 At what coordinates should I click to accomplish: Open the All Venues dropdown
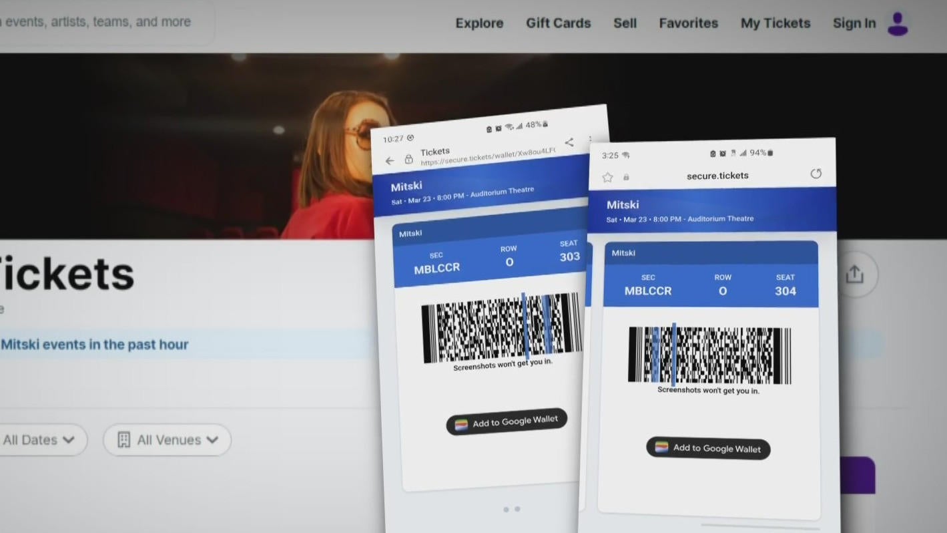point(167,439)
